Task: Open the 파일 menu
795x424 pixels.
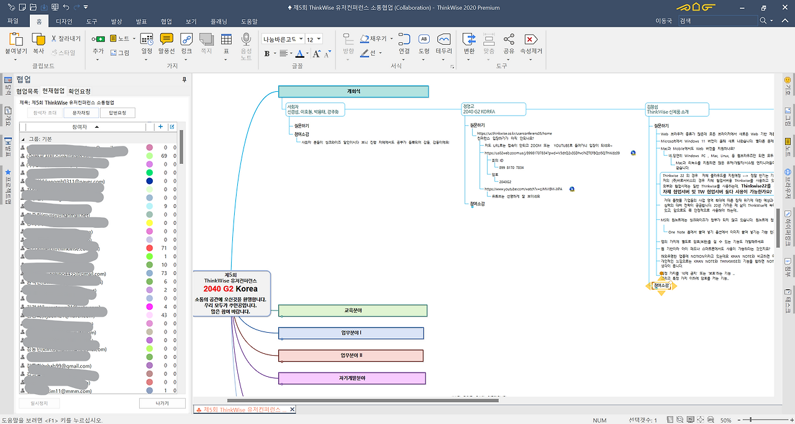Action: 13,21
